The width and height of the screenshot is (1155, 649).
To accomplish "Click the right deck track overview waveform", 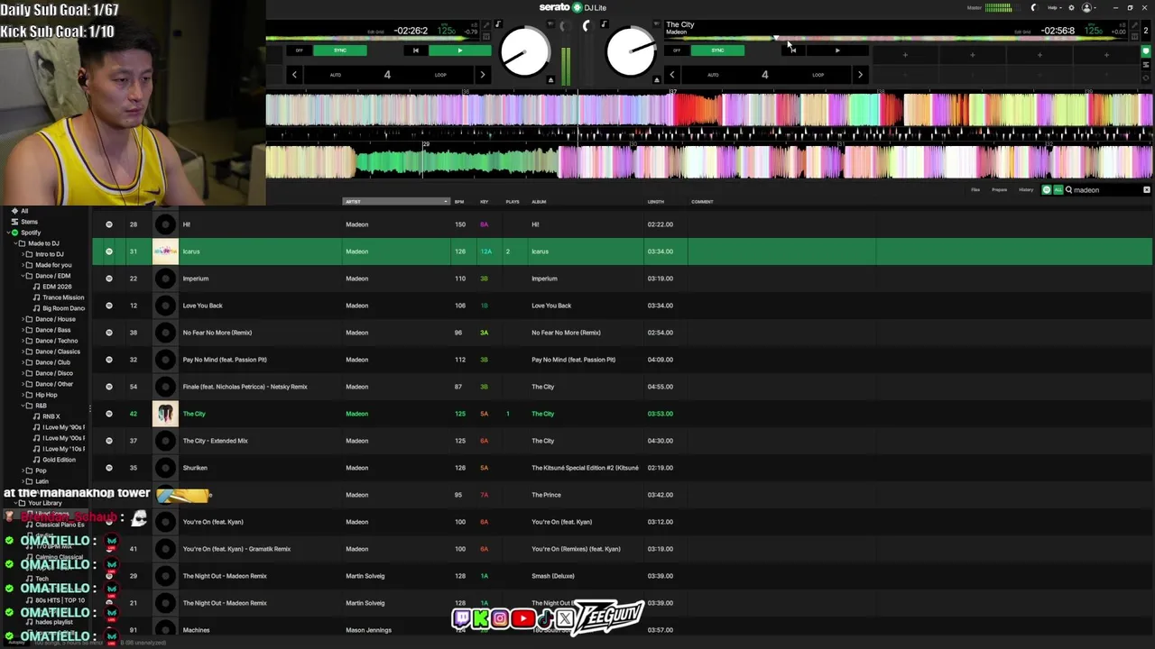I will pyautogui.click(x=898, y=39).
